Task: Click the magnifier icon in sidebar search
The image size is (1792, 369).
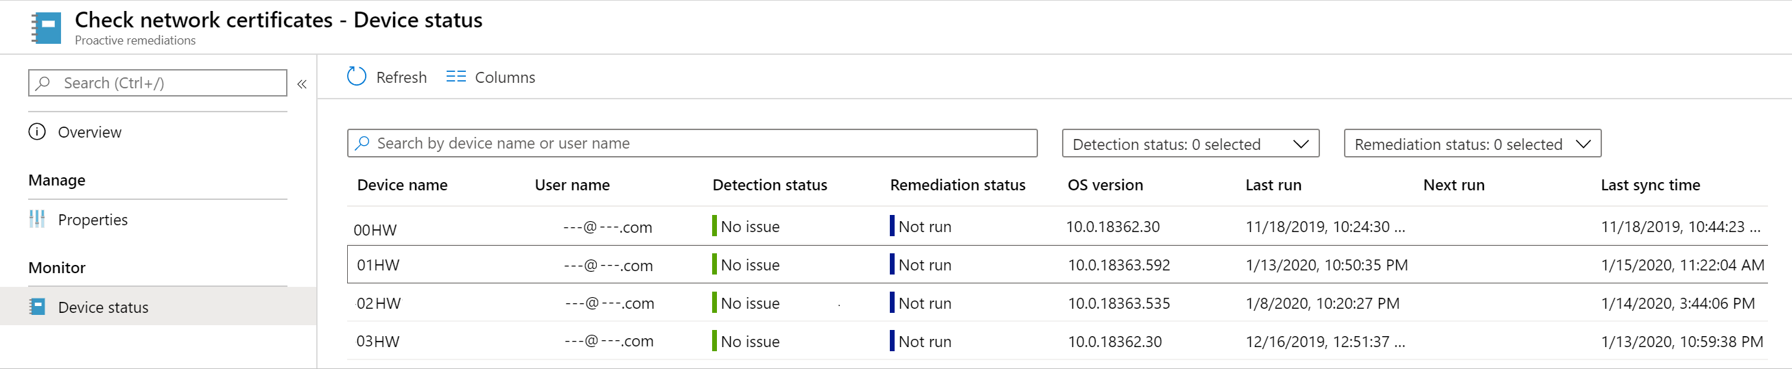Action: pos(43,84)
